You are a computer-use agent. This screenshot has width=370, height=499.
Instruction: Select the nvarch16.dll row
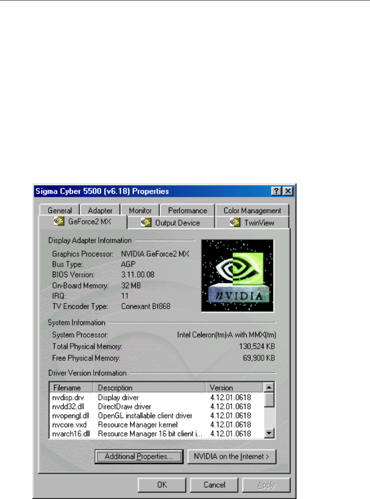coord(157,434)
